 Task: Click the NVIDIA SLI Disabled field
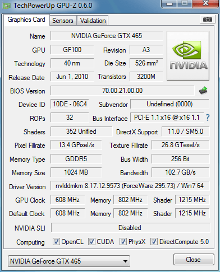130,228
